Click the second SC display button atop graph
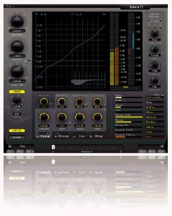This screenshot has width=172, height=216. tap(81, 14)
